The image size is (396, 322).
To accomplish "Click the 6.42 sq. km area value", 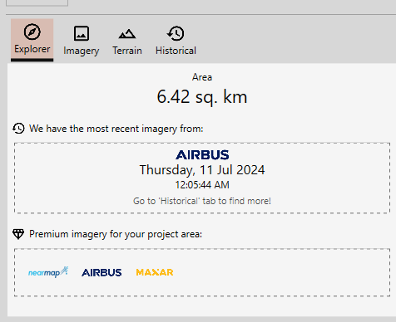I will (202, 97).
